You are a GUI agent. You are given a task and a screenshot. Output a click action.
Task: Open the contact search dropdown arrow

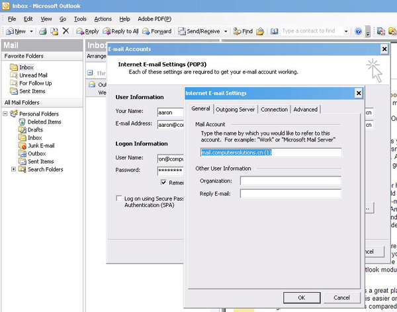pyautogui.click(x=346, y=31)
